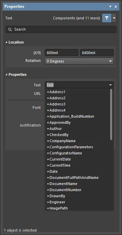The height and width of the screenshot is (235, 122).
Task: Click the dropdown list vertical scrollbar
Action: (x=111, y=115)
